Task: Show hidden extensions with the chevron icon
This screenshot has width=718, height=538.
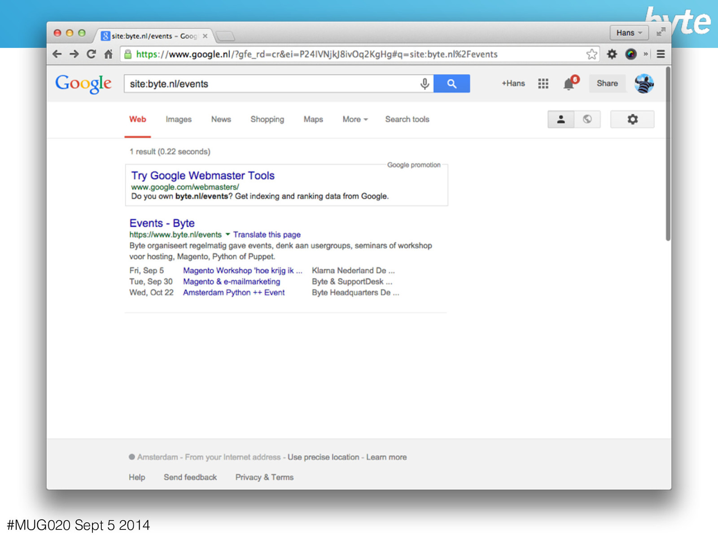Action: pos(646,54)
